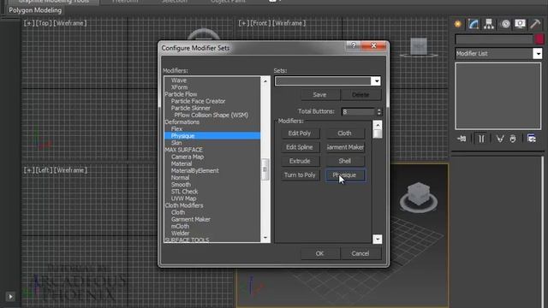Select Normal in modifiers list
The width and height of the screenshot is (548, 308).
[181, 178]
